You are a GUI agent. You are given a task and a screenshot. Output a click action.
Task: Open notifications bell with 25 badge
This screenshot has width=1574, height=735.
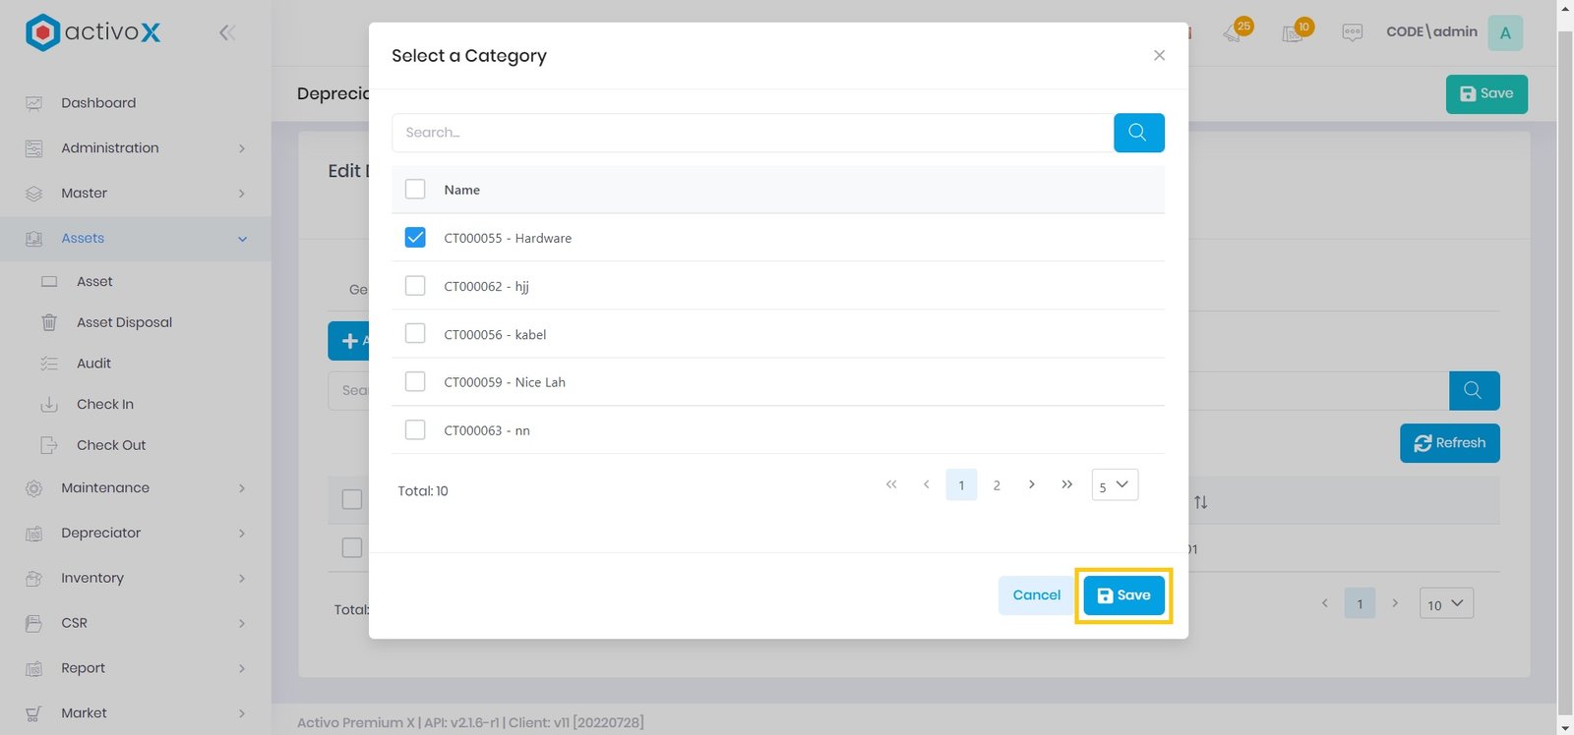1234,32
